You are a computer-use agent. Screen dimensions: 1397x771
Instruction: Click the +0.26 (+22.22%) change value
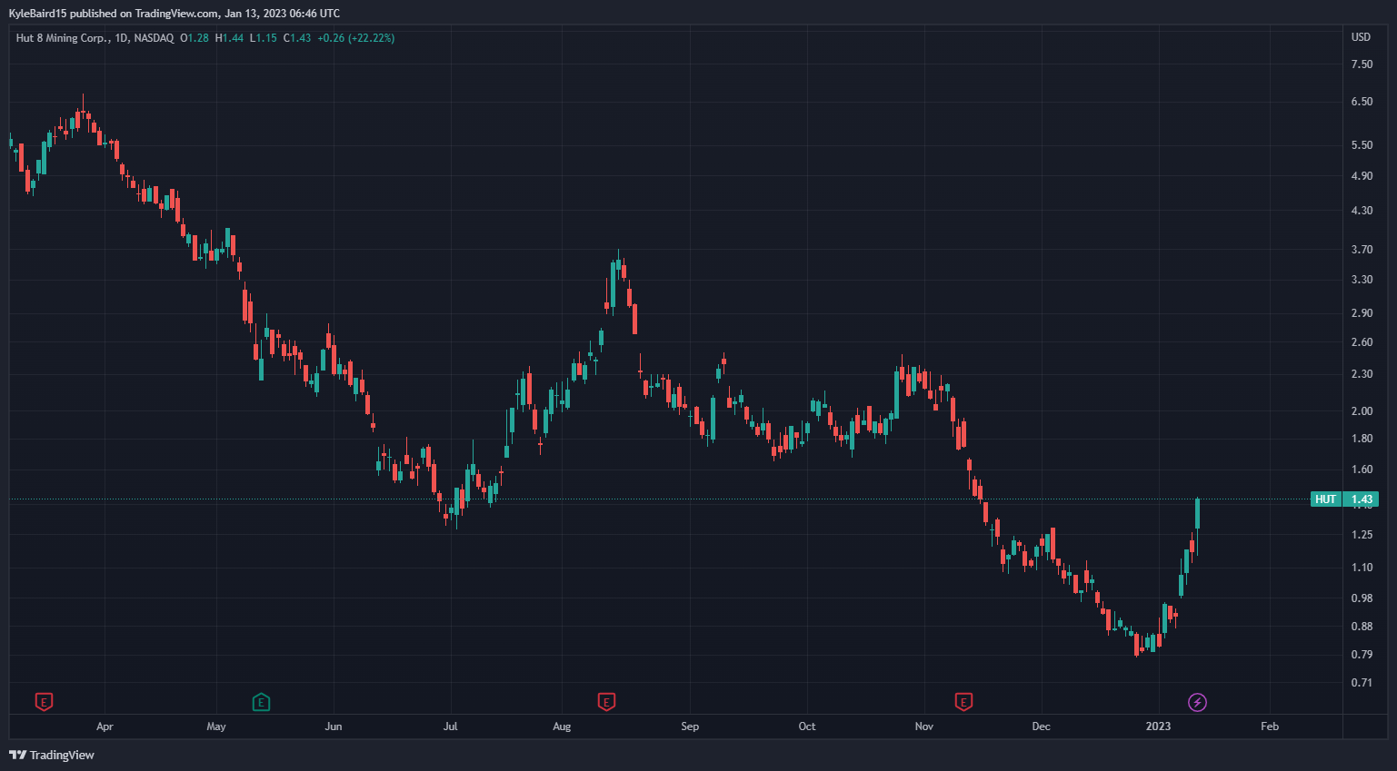355,38
